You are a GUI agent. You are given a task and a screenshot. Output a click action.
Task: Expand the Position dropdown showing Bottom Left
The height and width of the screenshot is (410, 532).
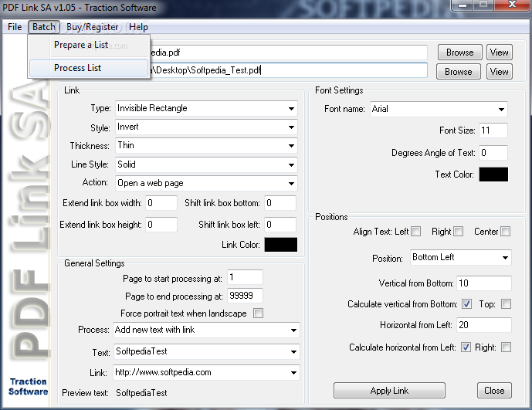click(x=505, y=258)
